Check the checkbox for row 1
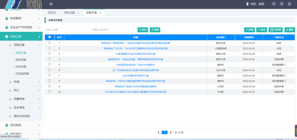This screenshot has height=140, width=297. click(50, 43)
